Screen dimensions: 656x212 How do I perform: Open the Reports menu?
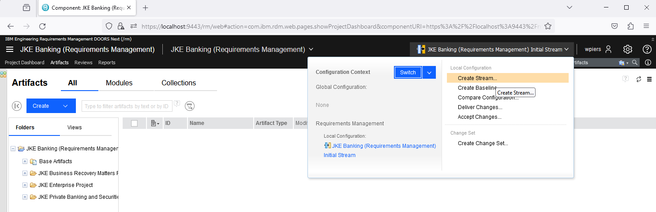tap(107, 62)
